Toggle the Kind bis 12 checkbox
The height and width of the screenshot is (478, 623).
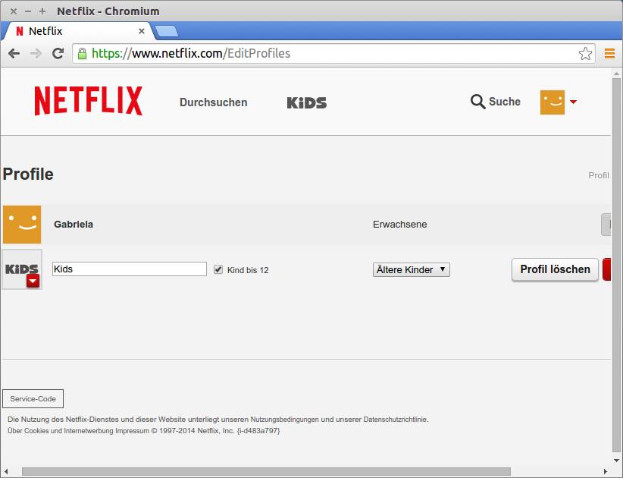[218, 269]
